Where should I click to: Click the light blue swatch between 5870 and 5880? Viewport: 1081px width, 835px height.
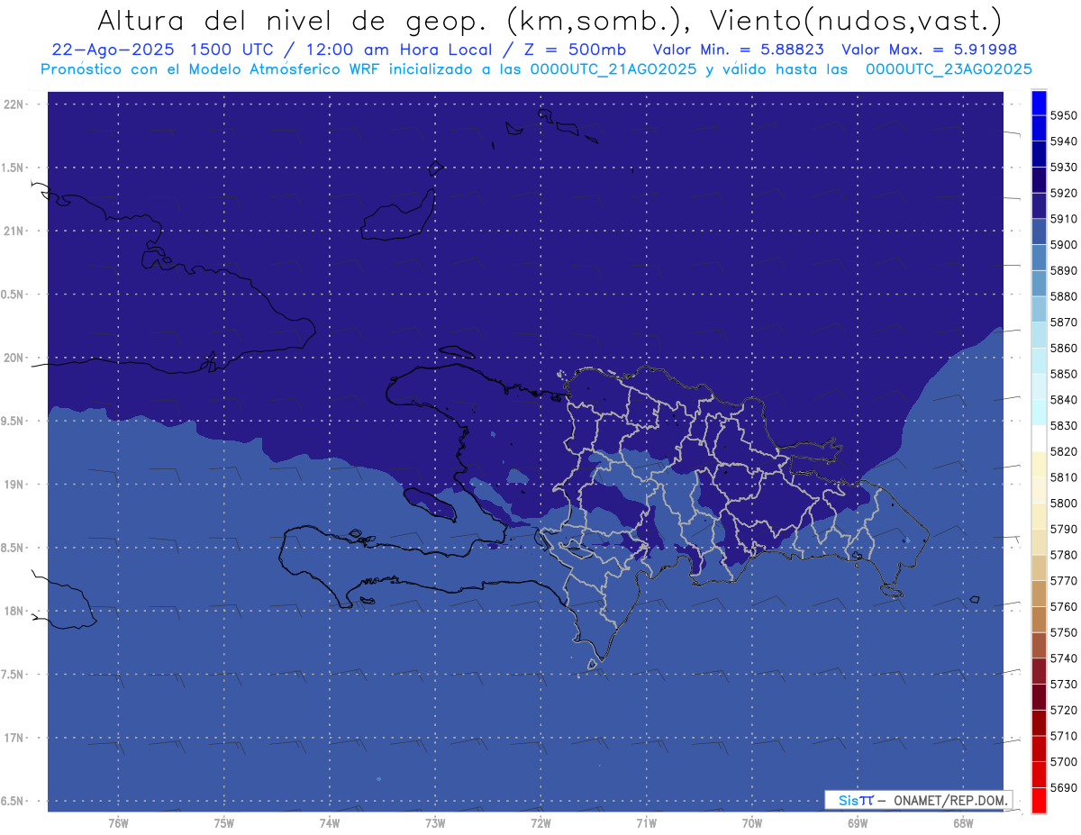tap(1038, 309)
